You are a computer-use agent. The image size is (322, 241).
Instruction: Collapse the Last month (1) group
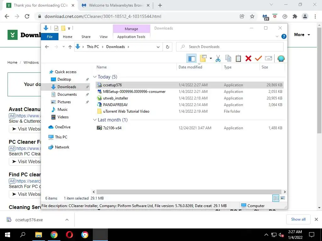(x=95, y=120)
